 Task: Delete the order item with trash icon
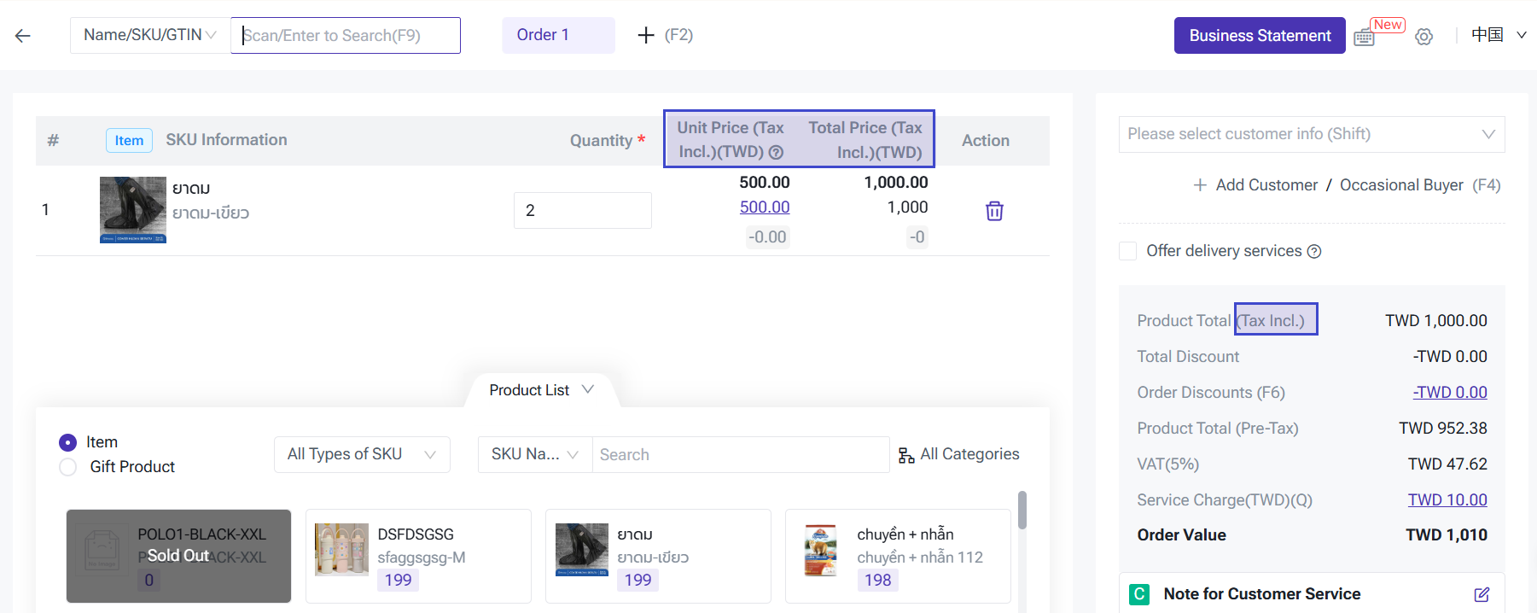994,211
